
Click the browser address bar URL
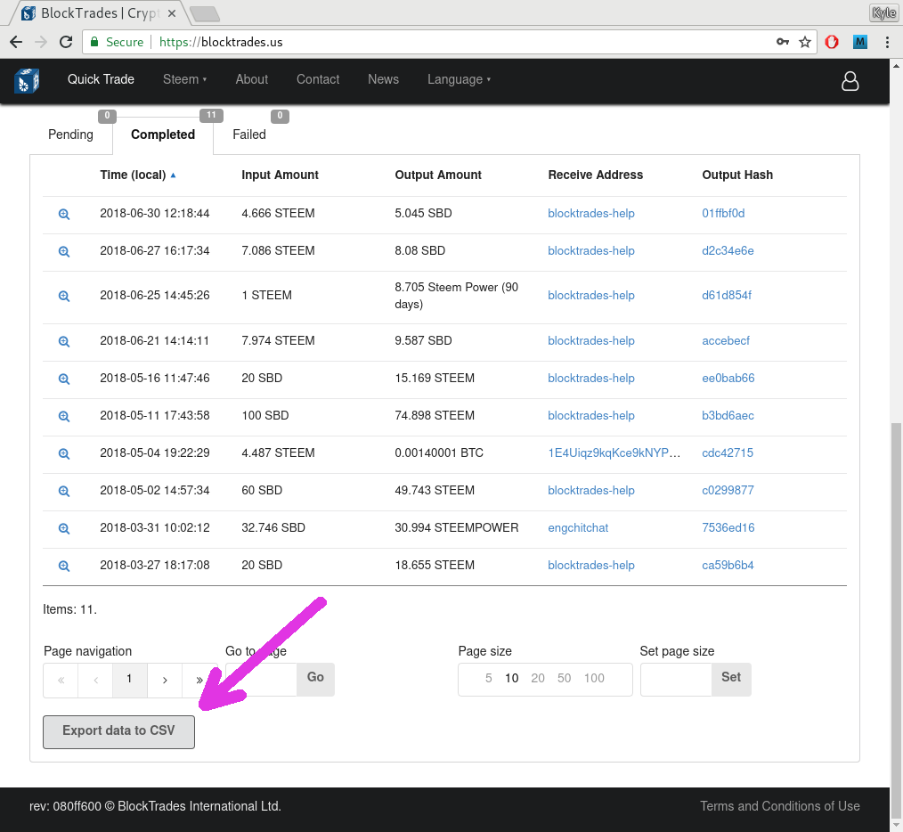pos(221,42)
